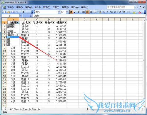Viewport: 147px width, 115px height.
Task: Apply Merge and Center to cells
Action: click(95, 12)
